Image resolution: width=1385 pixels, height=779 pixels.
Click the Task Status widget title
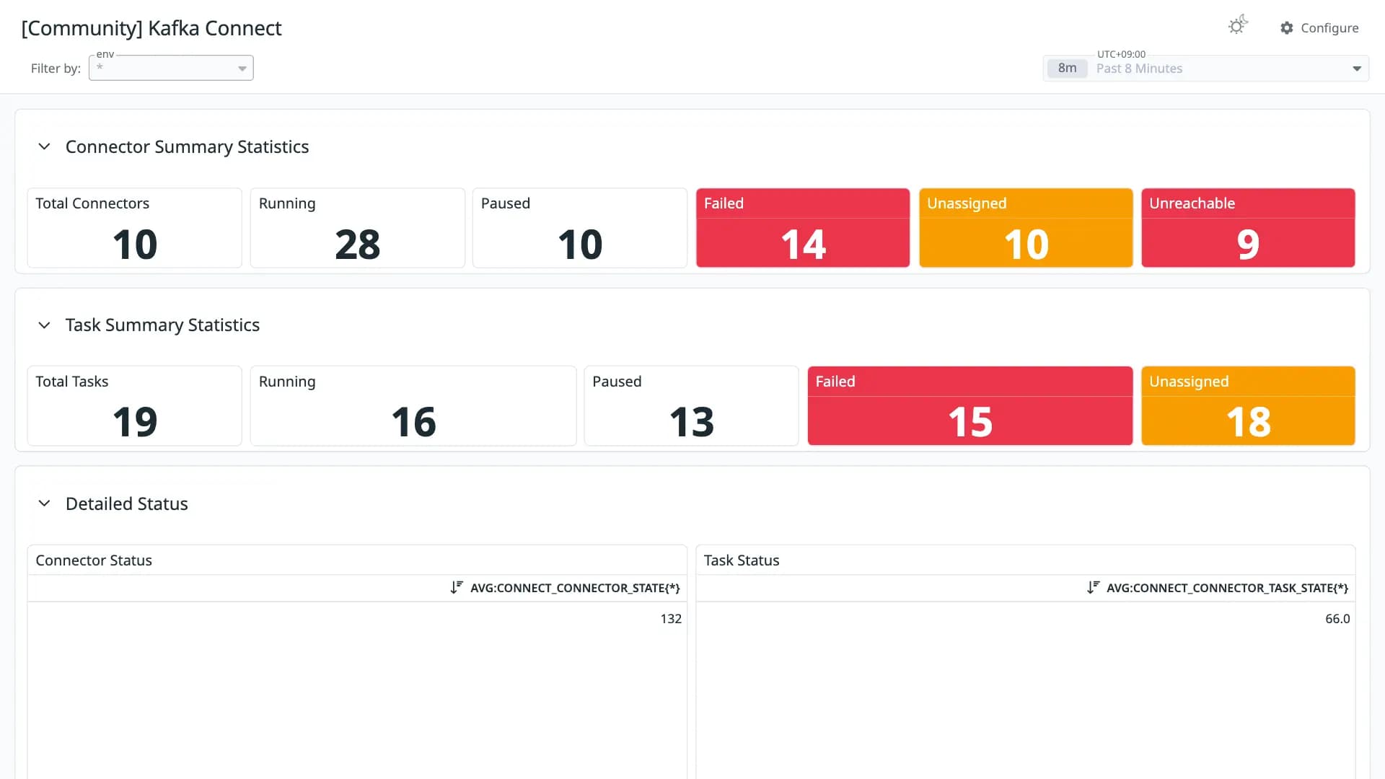[742, 560]
